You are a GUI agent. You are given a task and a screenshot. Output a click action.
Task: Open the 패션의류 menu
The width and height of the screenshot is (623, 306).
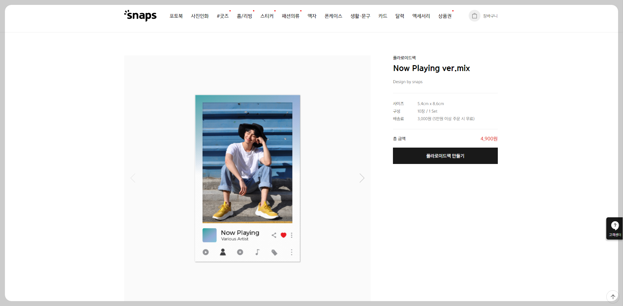coord(290,16)
